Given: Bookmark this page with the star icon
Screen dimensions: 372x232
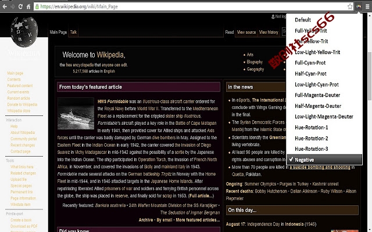Looking at the screenshot, I should 350,6.
